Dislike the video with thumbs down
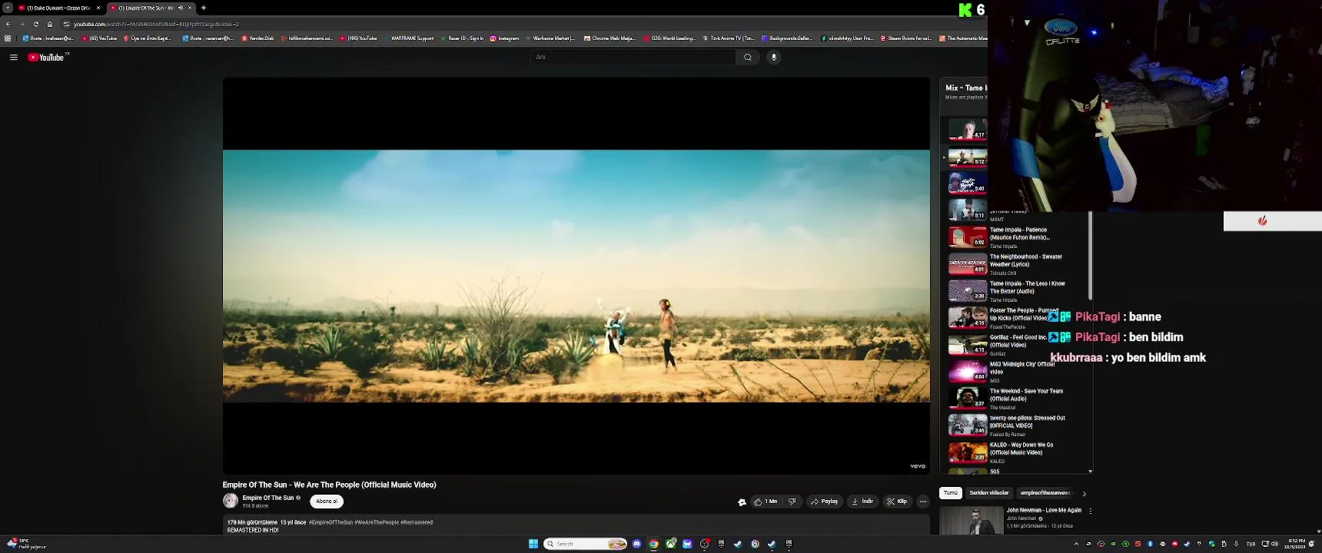Image resolution: width=1322 pixels, height=553 pixels. coord(792,502)
